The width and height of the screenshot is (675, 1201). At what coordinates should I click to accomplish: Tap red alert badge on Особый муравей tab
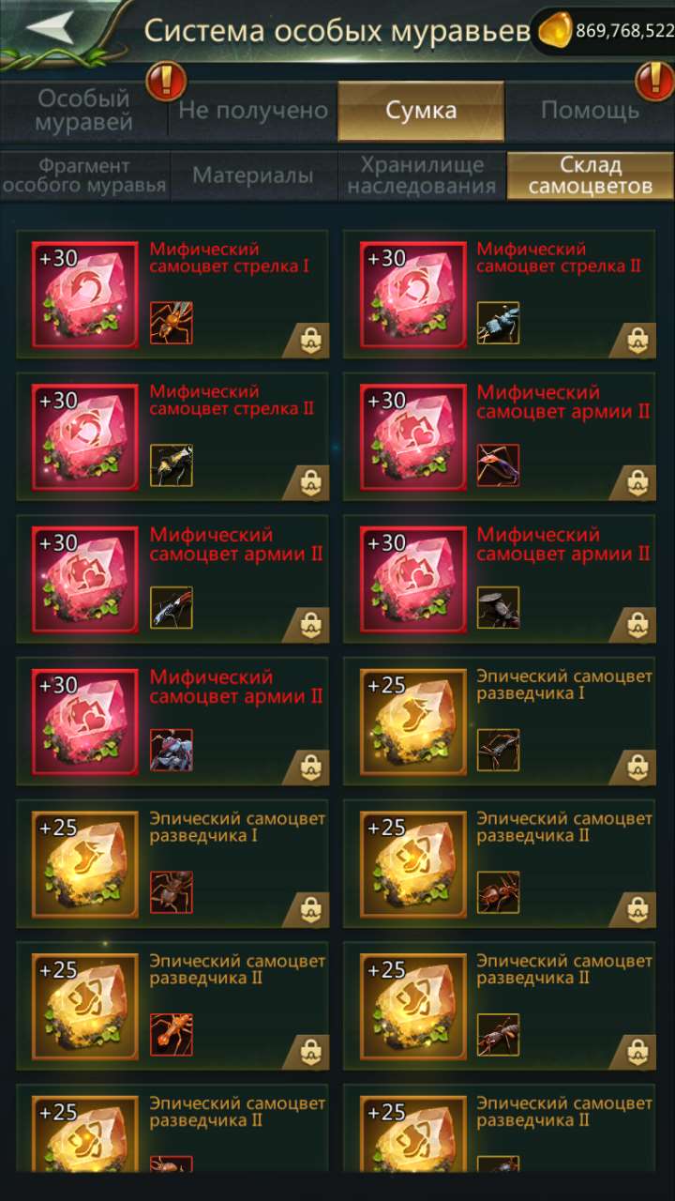point(166,82)
